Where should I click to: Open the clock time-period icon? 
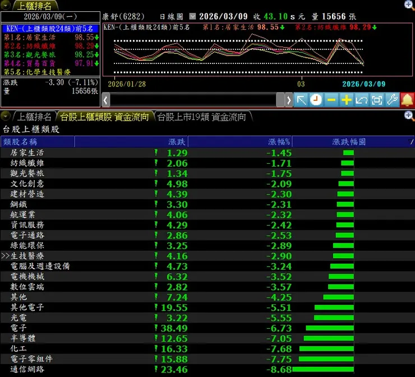click(x=316, y=100)
